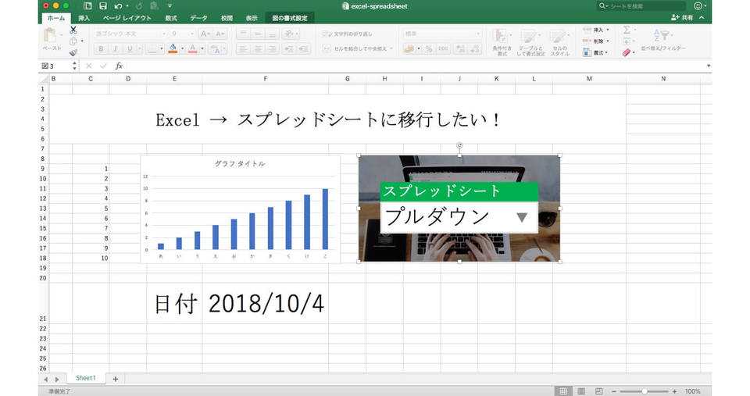Open the 挿入 ribbon tab
This screenshot has width=750, height=396.
84,17
